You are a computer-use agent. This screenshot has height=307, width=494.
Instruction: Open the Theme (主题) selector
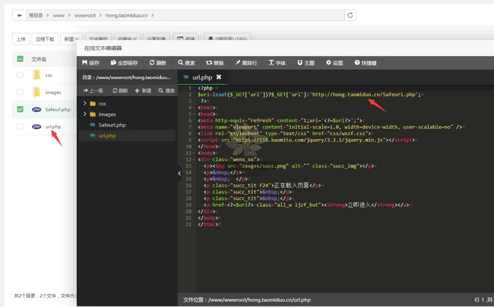pos(306,63)
